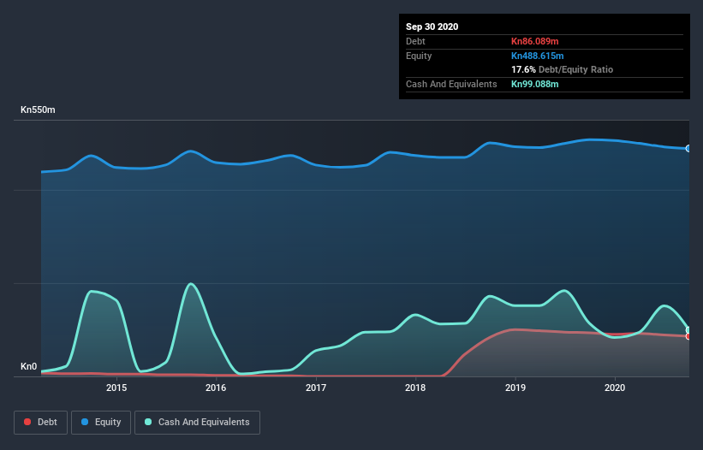The image size is (703, 450).
Task: Click the Debt row label in tooltip
Action: (x=415, y=41)
